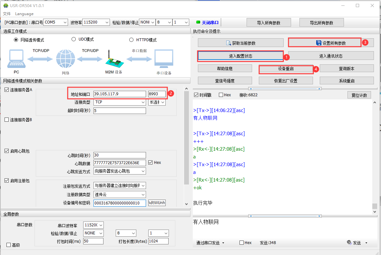Click the receive log vertical scrollbar

(x=374, y=155)
